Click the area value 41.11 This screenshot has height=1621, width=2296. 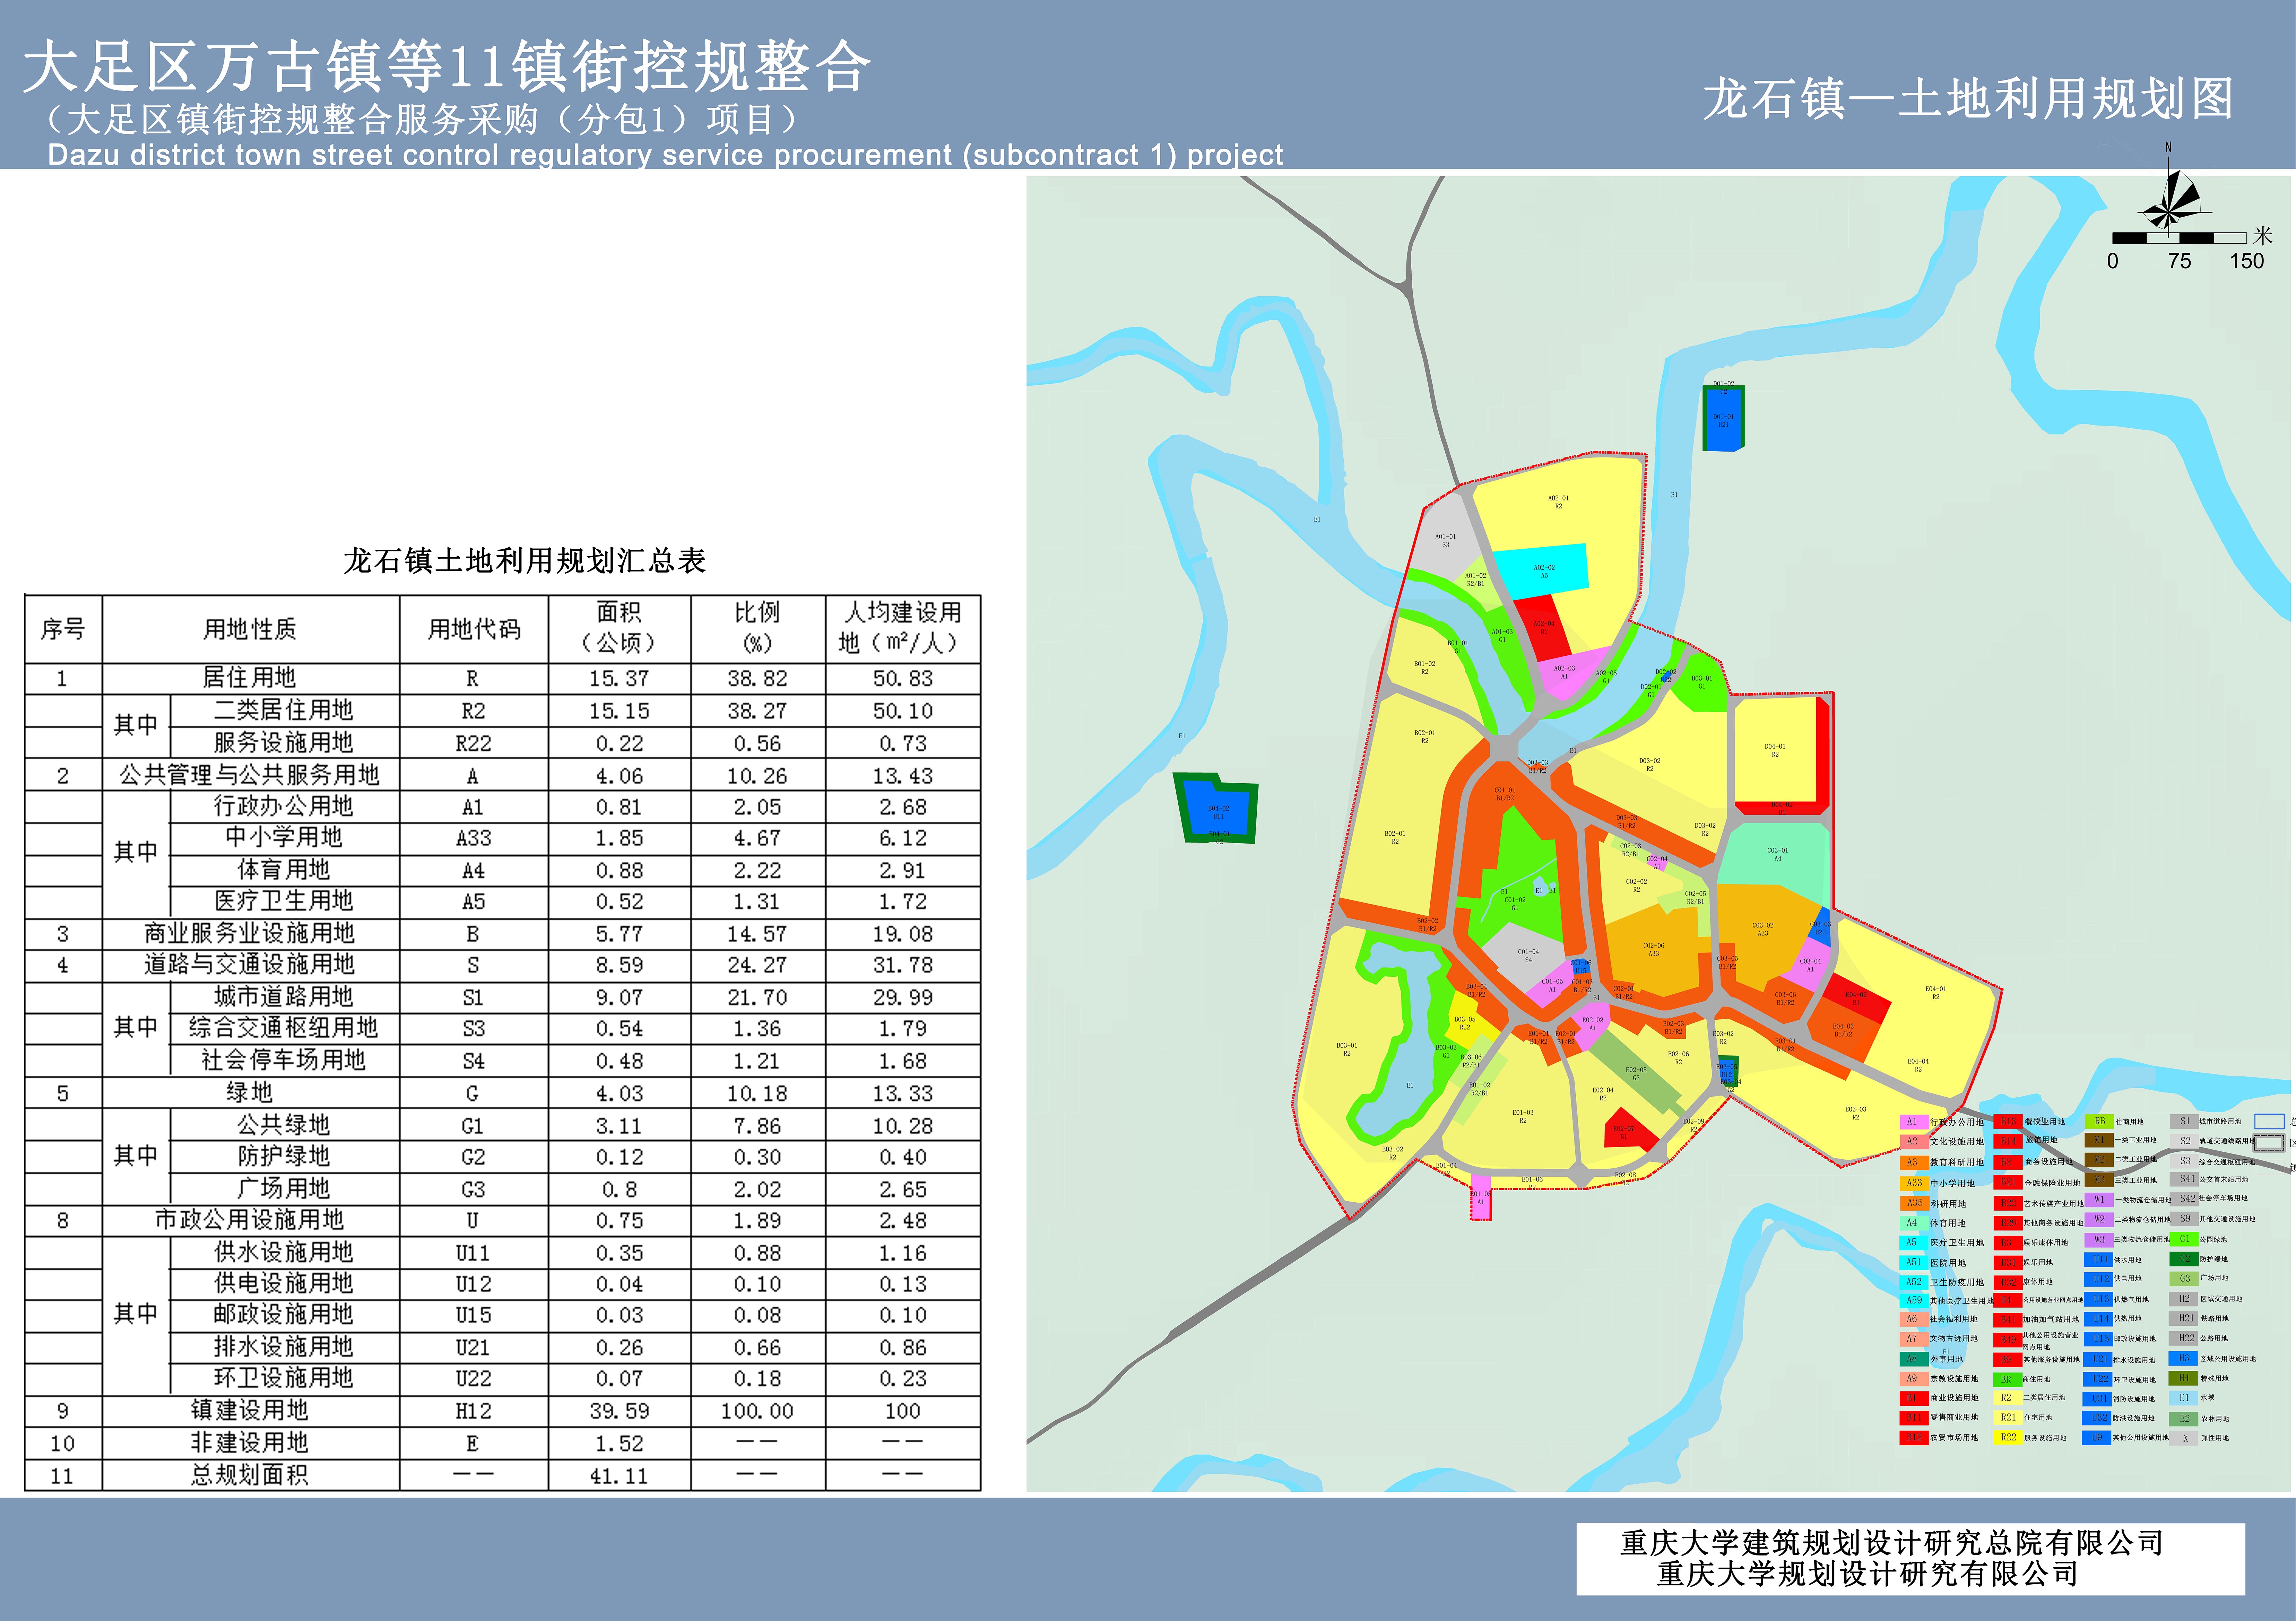click(619, 1476)
